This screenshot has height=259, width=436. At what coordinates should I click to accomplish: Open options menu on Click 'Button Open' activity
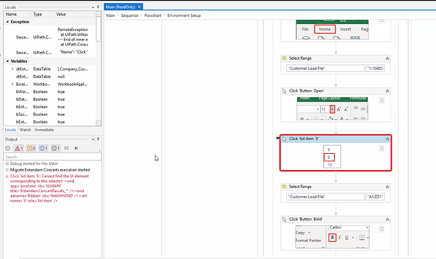pos(382,100)
